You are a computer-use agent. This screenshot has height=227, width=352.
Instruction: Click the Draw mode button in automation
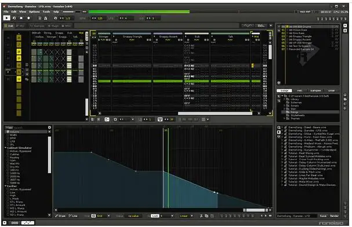(60, 216)
